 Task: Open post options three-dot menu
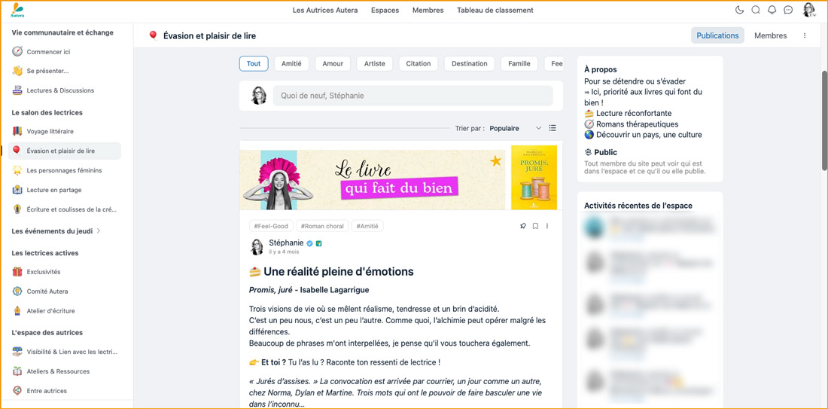point(547,226)
